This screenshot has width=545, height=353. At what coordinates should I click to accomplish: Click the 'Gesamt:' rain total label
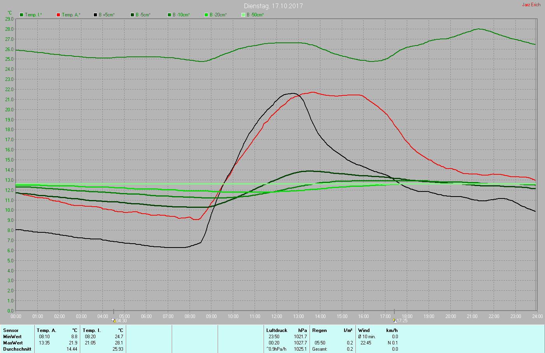coord(320,349)
